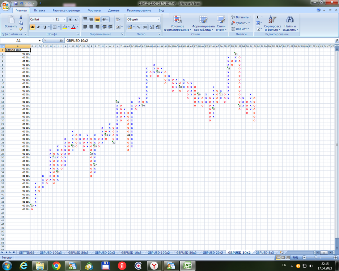Apply yellow fill color to cell
Viewport: 339px width, 271px height.
64,27
